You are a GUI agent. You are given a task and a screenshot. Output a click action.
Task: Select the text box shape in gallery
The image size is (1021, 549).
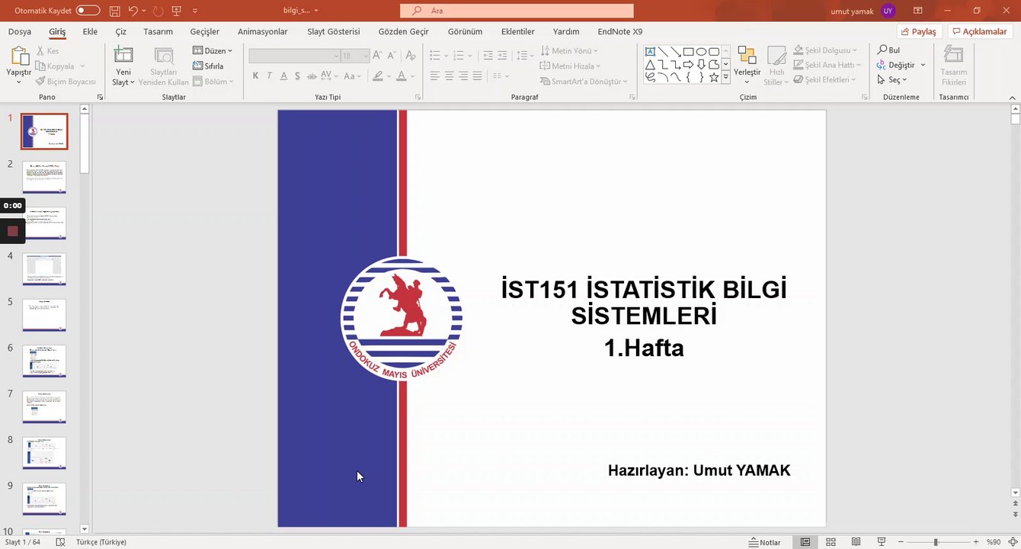pos(650,52)
